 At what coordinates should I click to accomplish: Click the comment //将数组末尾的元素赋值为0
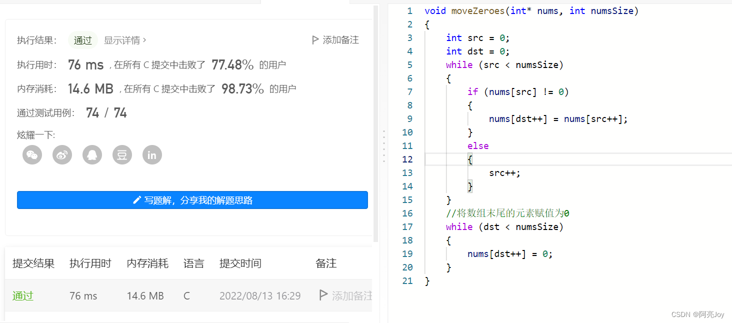pyautogui.click(x=508, y=213)
